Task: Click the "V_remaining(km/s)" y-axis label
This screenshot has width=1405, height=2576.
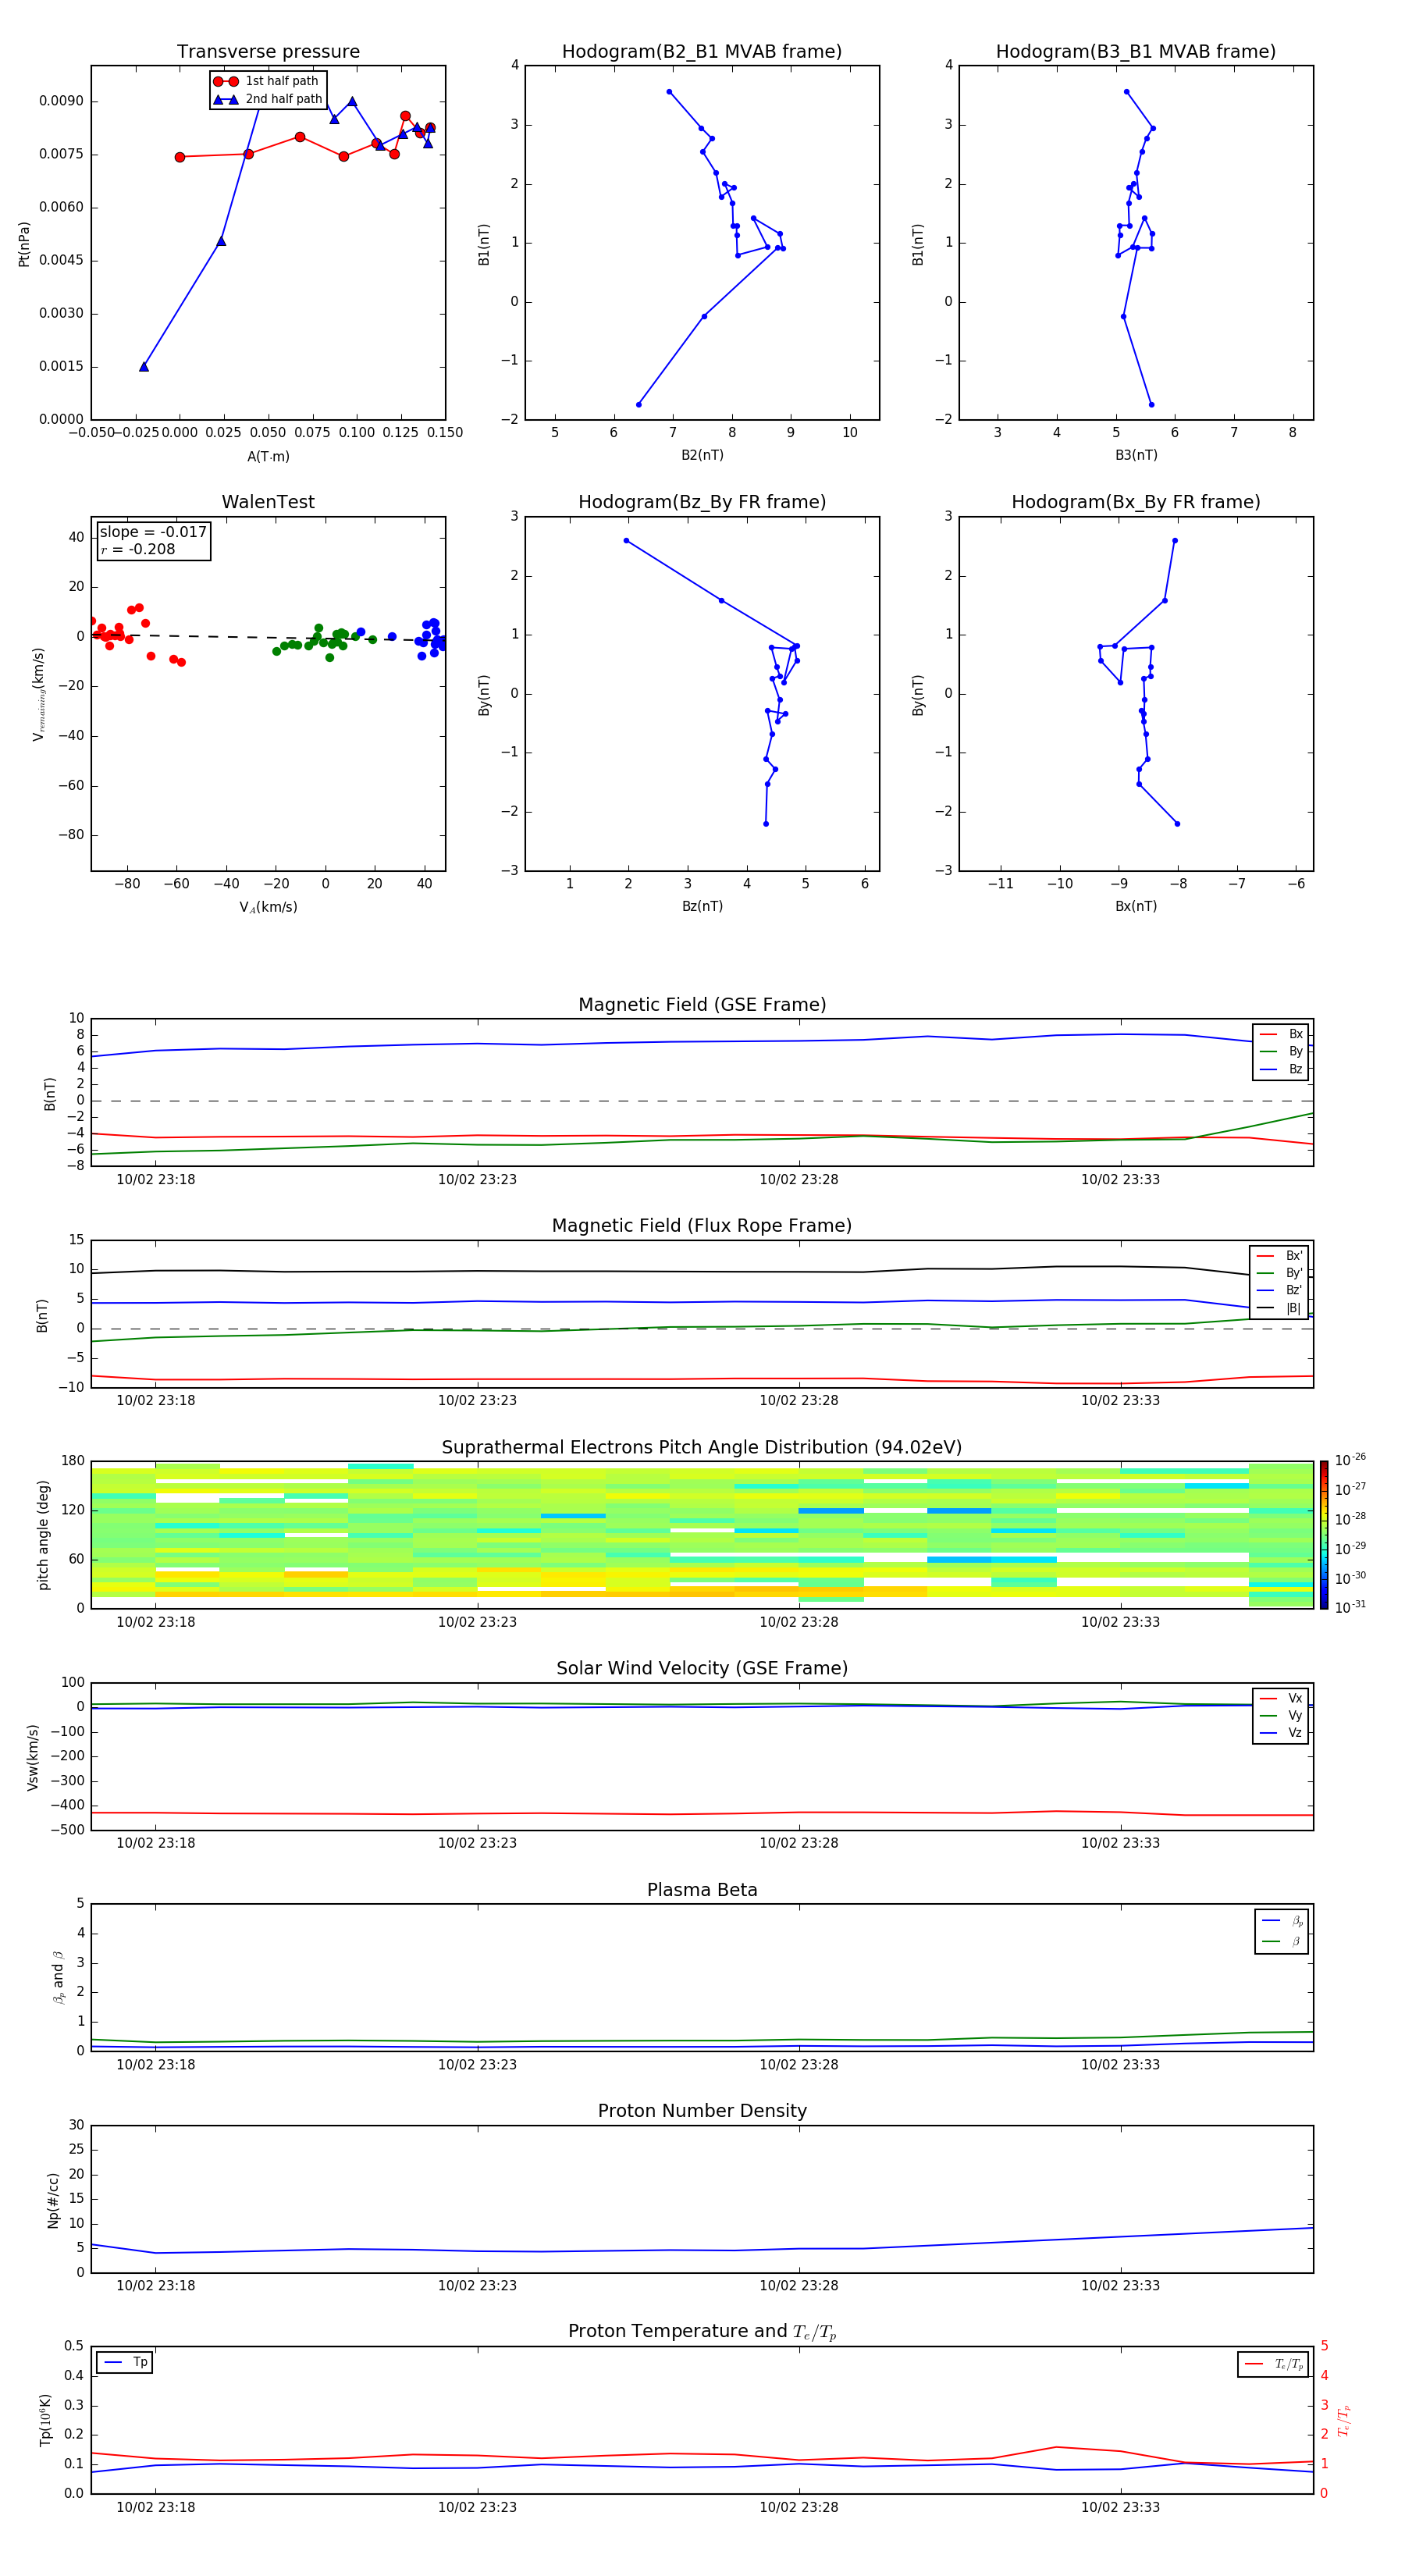Action: coord(39,694)
